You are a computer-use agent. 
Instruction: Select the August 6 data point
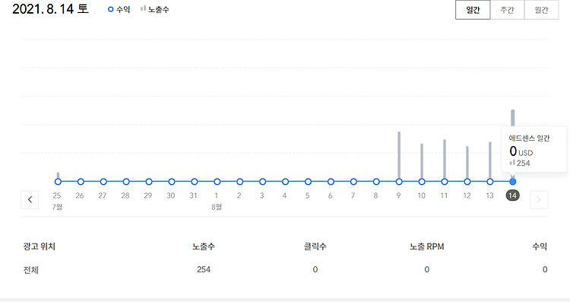coord(331,182)
